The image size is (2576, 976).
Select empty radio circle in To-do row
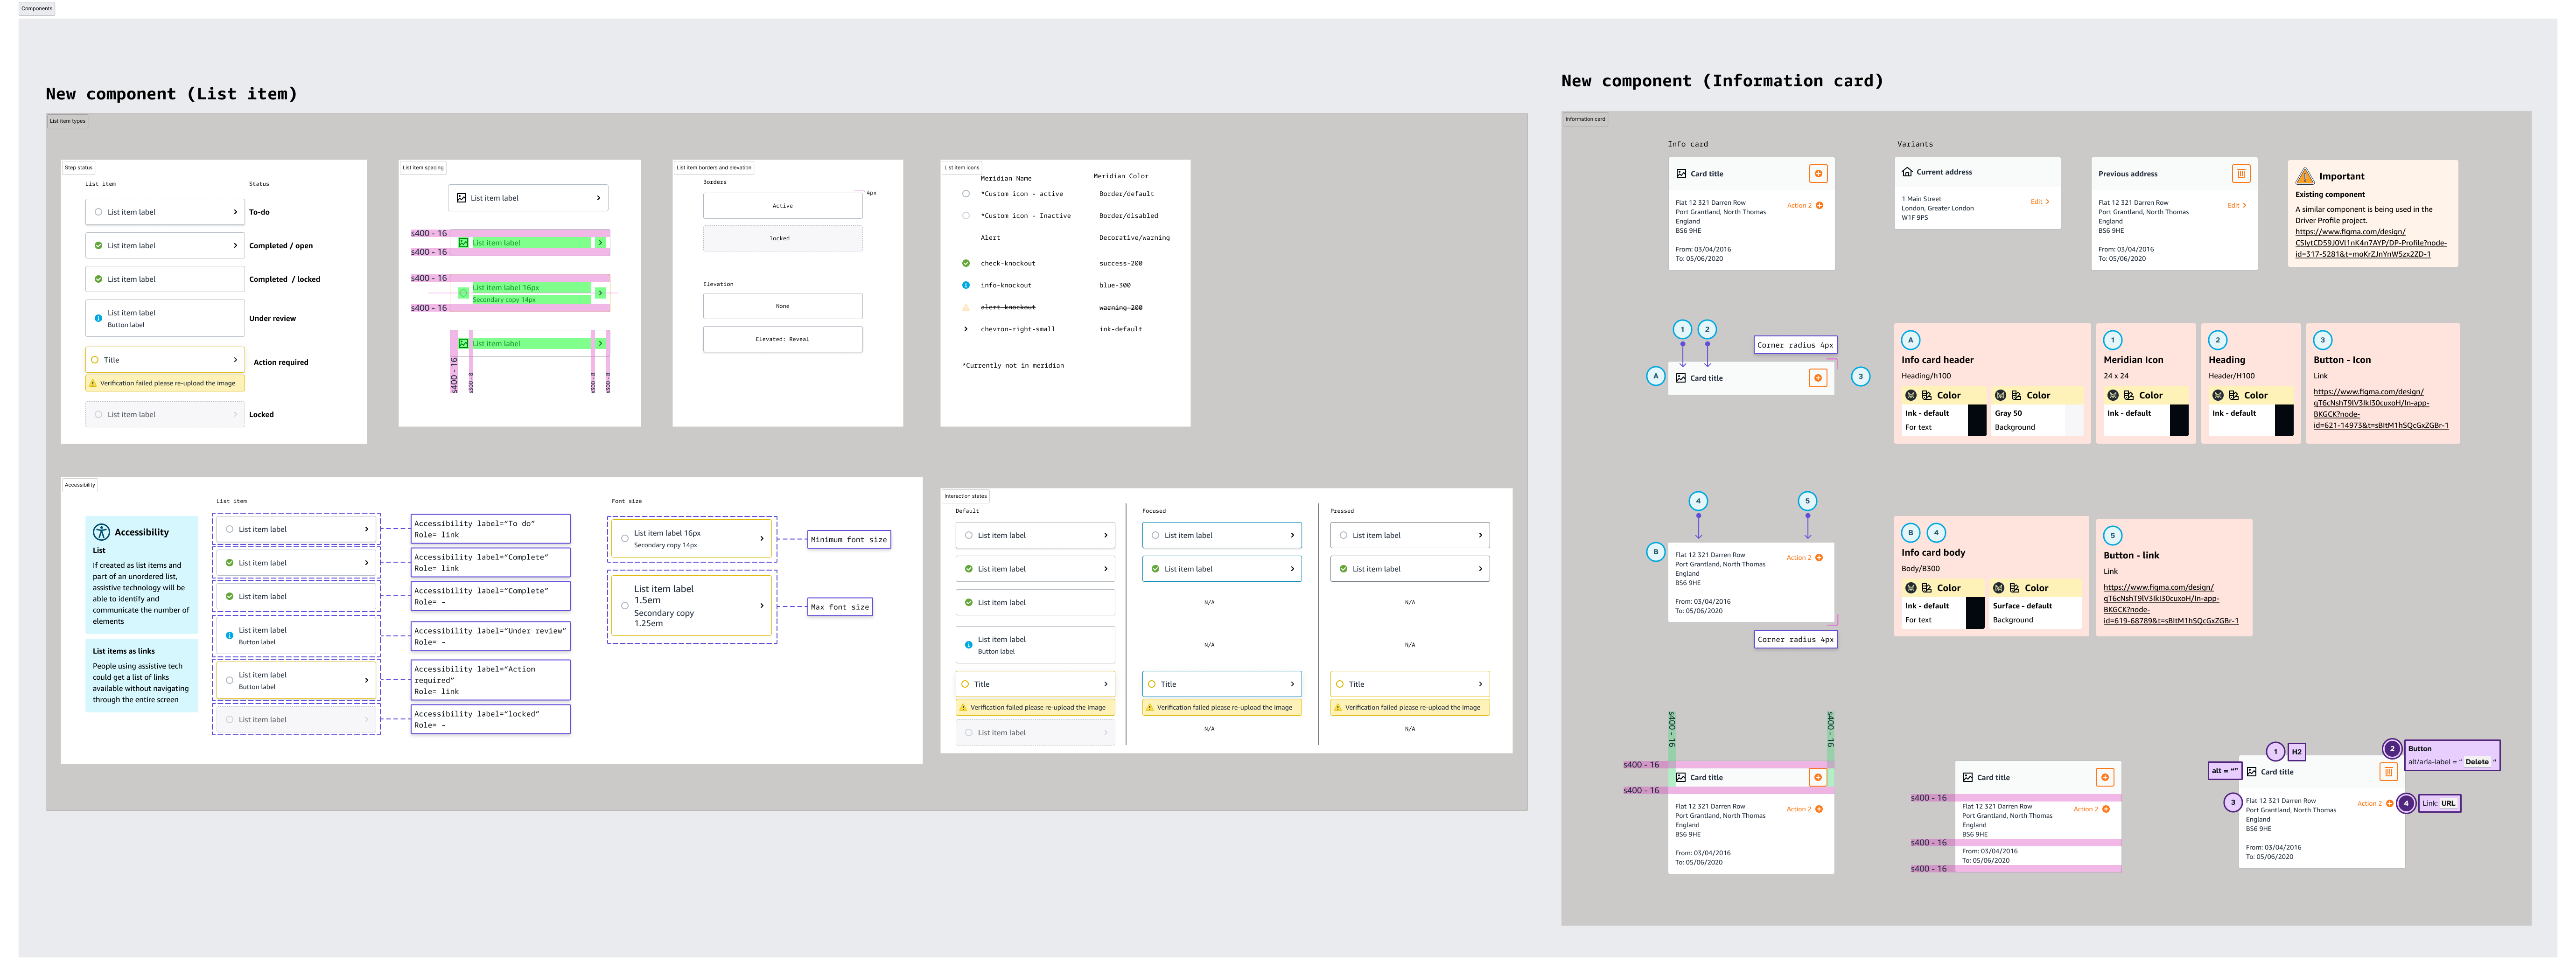98,212
